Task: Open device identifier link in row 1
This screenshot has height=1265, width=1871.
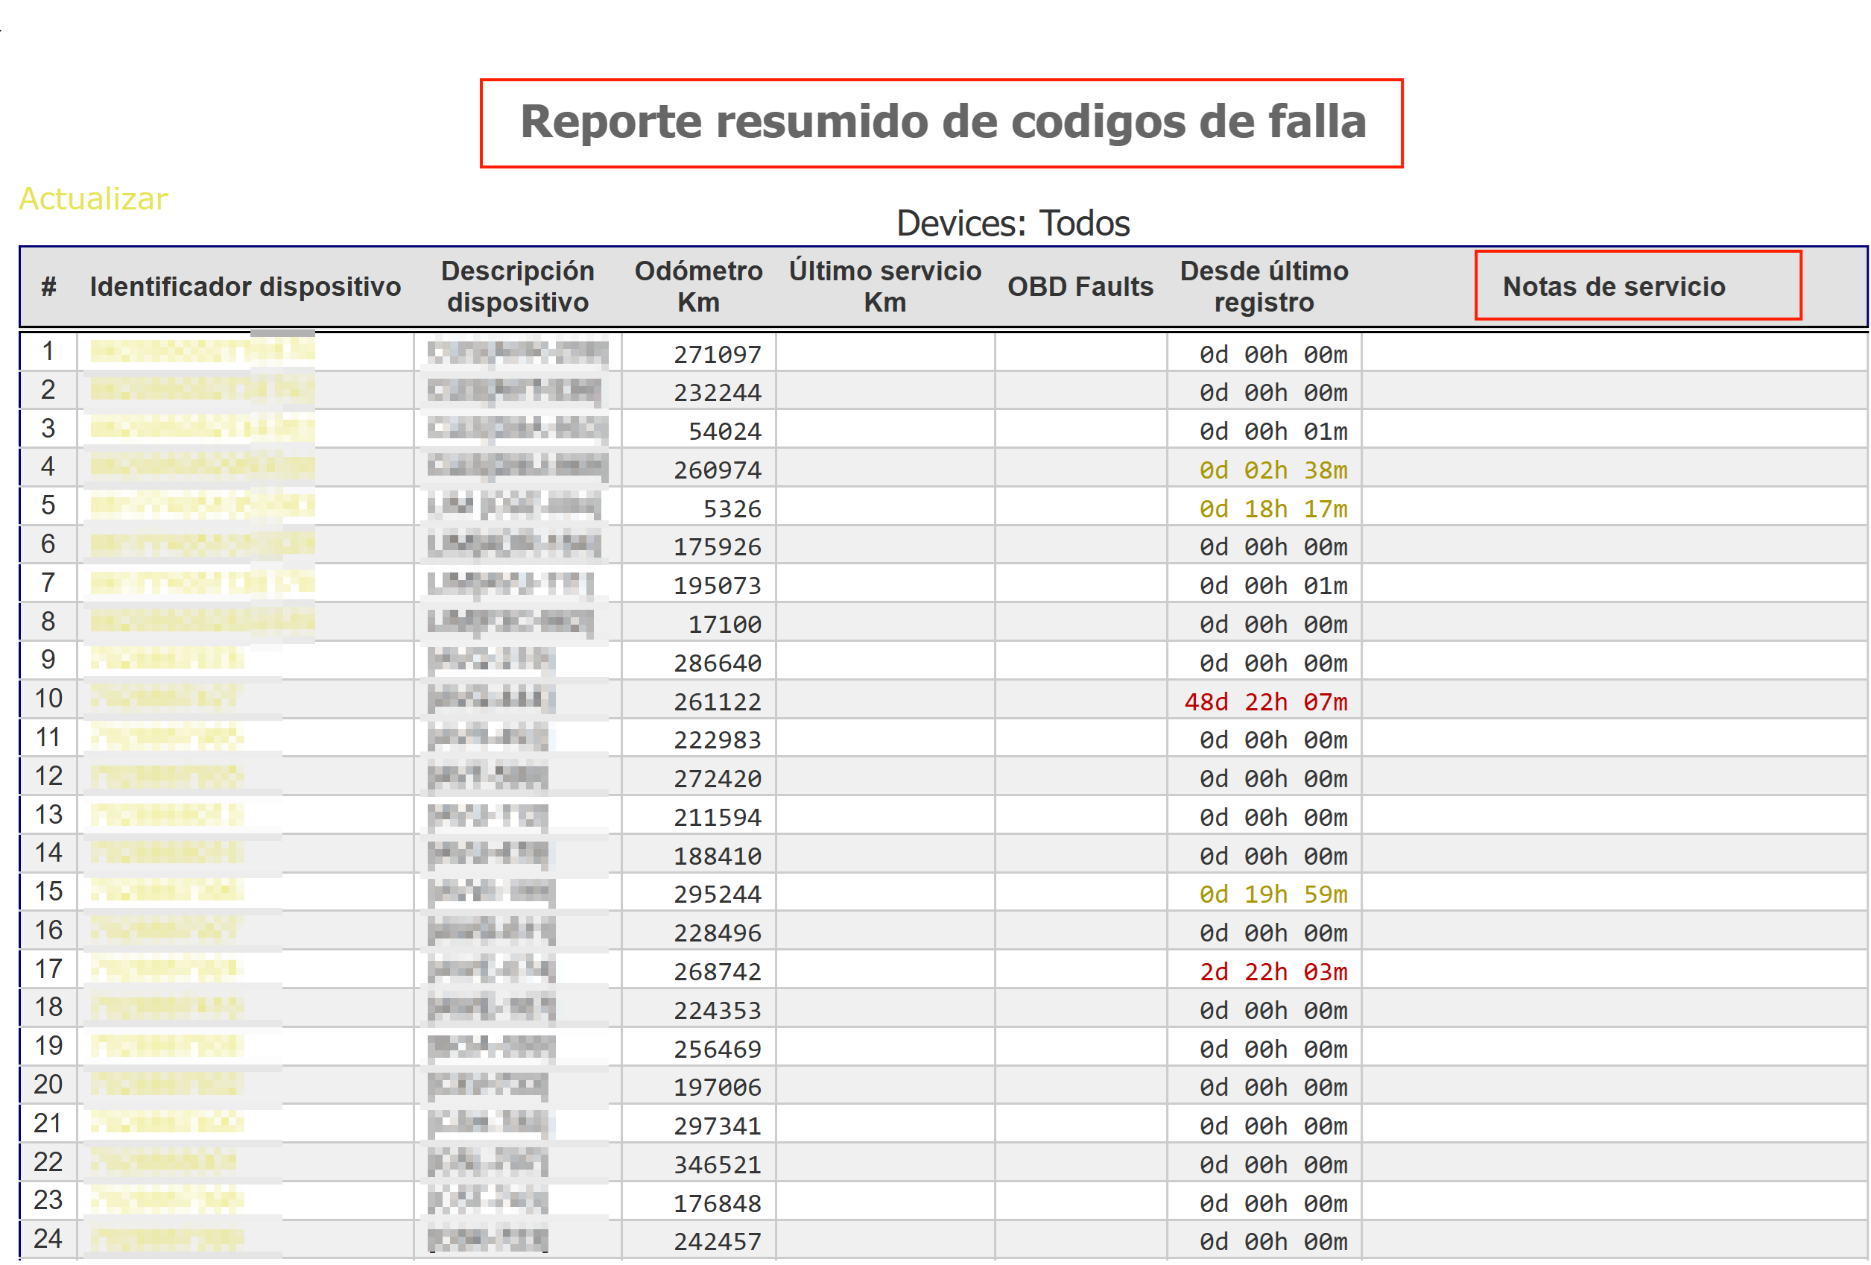Action: [x=201, y=351]
